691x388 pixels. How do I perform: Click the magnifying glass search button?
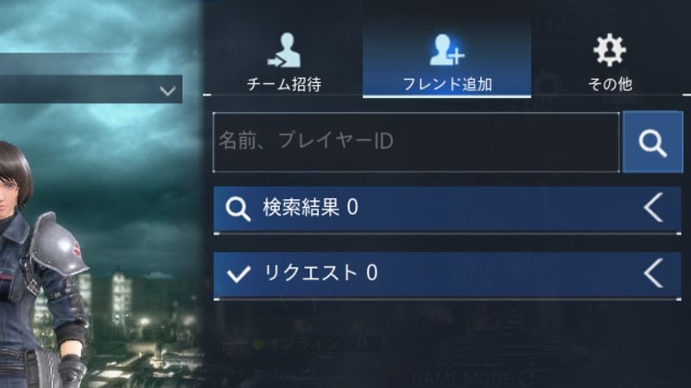tap(653, 142)
